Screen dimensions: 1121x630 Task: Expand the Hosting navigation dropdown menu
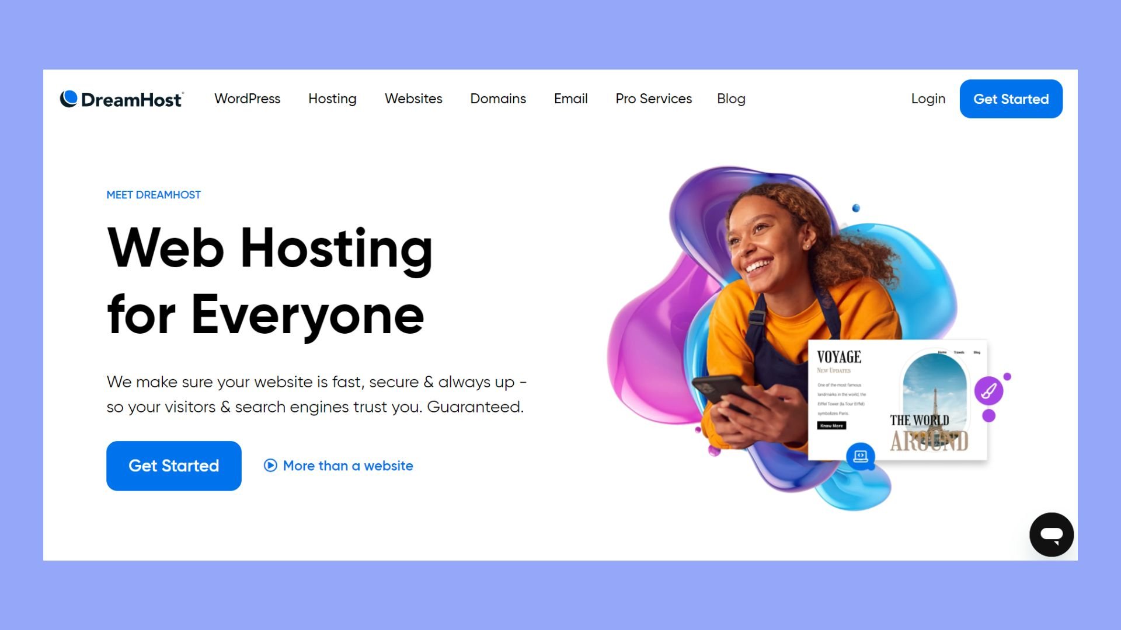point(332,99)
